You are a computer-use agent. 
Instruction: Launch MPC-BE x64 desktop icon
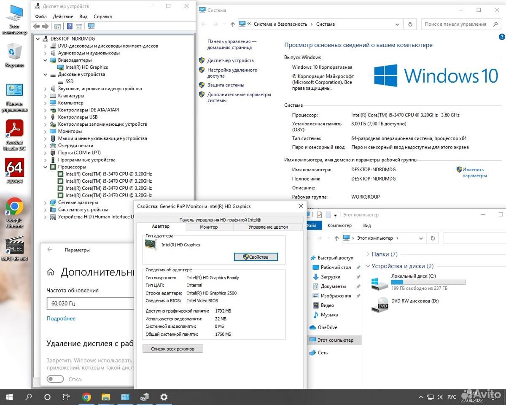[x=14, y=249]
